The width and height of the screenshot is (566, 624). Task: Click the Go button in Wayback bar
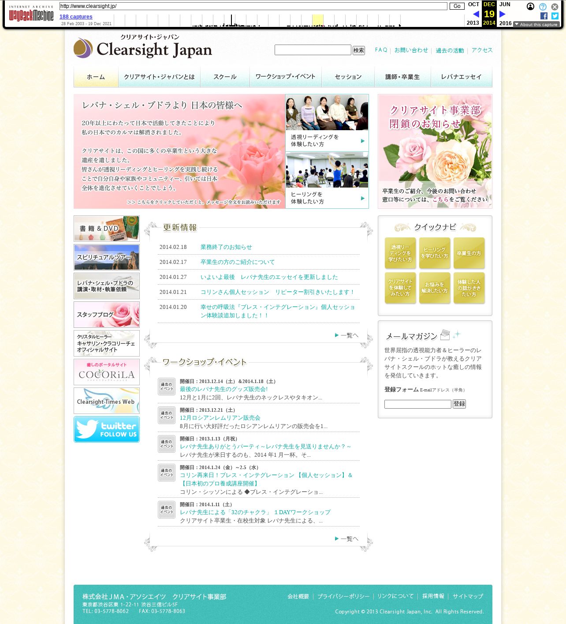point(457,6)
